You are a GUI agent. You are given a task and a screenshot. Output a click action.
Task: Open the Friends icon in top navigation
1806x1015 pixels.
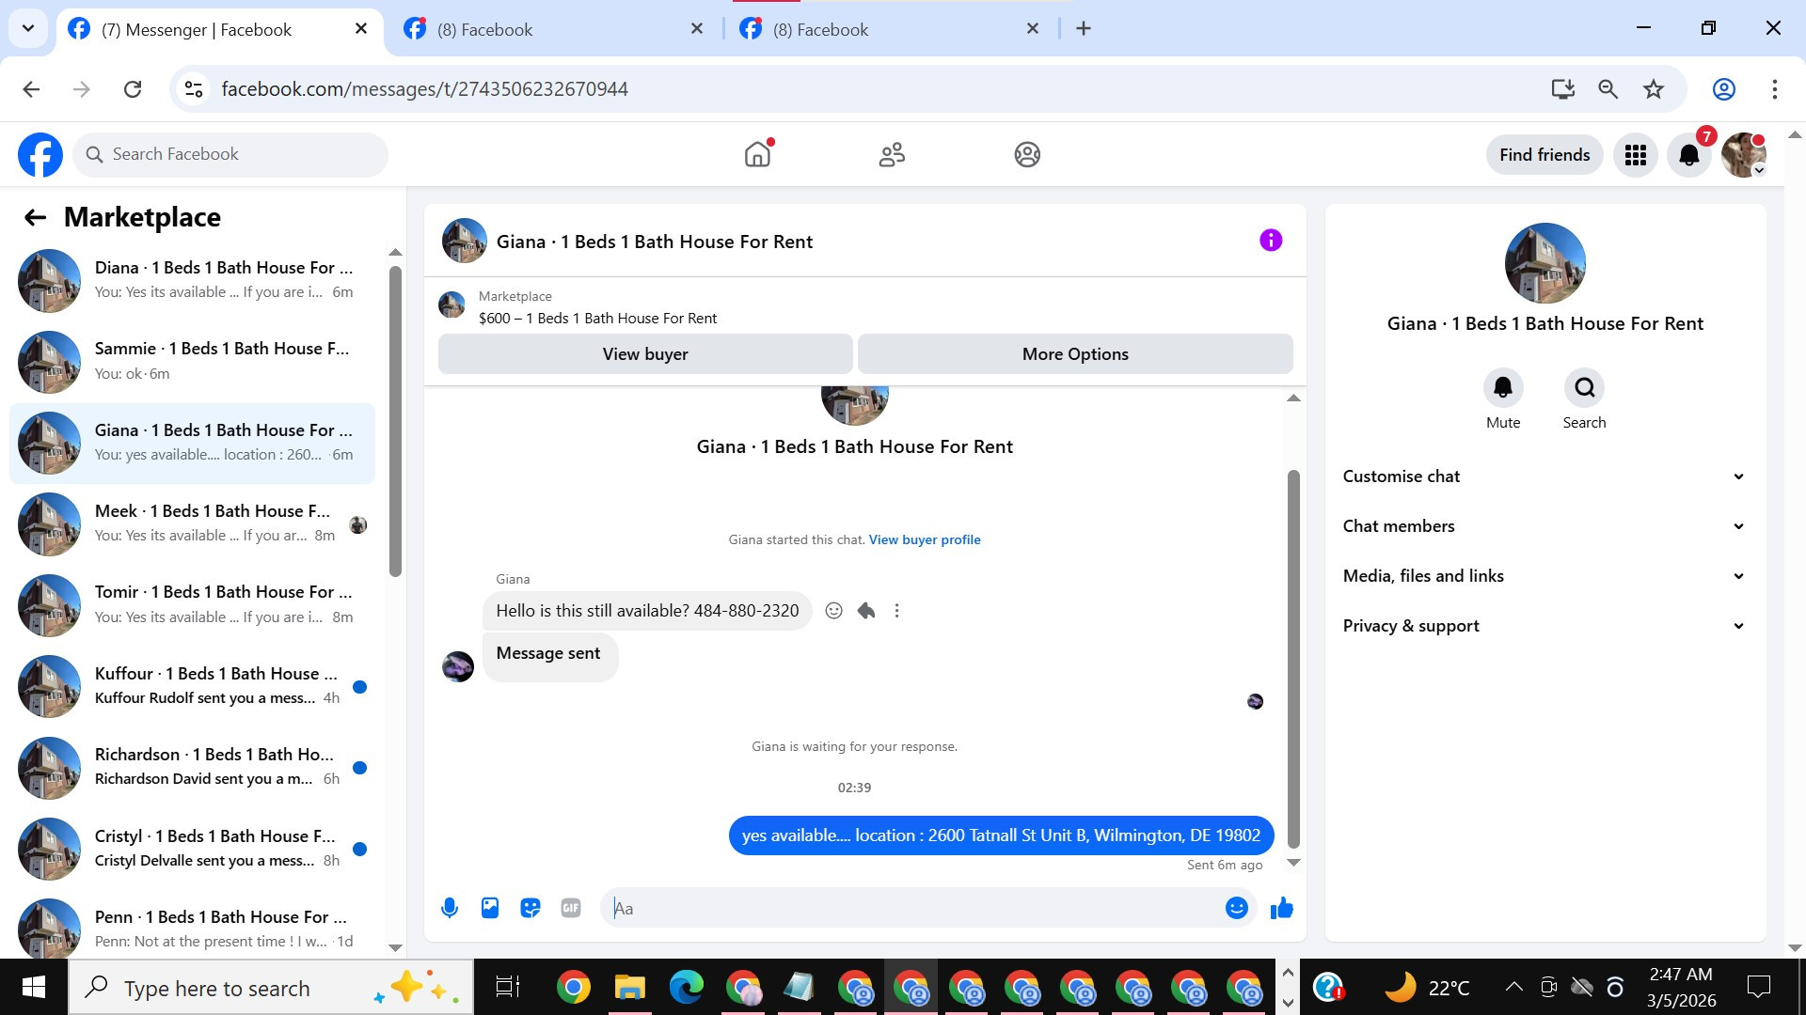(892, 154)
